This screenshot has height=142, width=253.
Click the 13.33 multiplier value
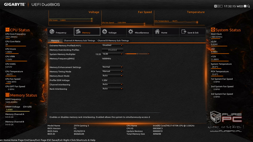(98, 54)
